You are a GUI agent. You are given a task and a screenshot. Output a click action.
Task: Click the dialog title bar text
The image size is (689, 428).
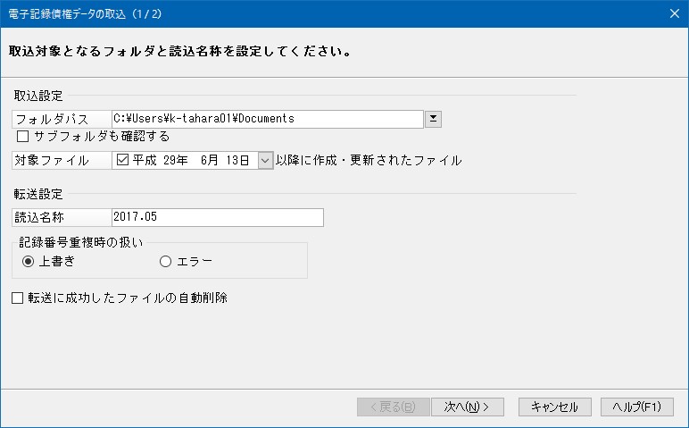pyautogui.click(x=85, y=13)
